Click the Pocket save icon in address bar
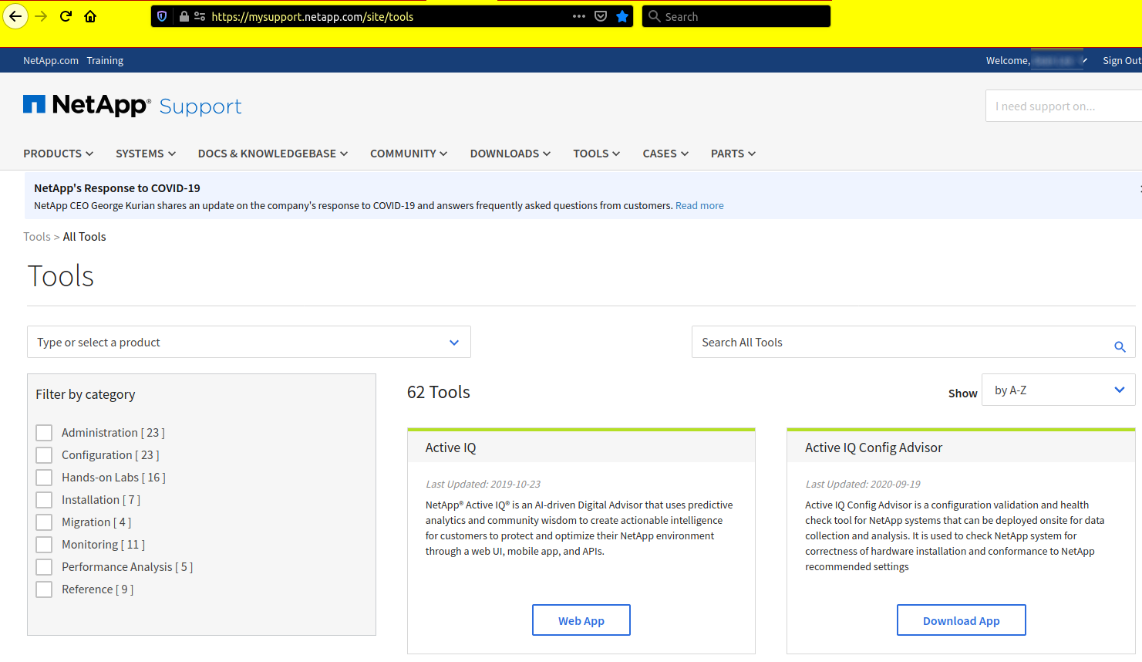Viewport: 1142px width, 662px height. 601,16
